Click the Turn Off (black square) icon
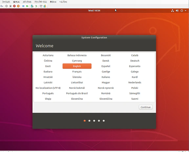189x152 pixels. [10, 6]
